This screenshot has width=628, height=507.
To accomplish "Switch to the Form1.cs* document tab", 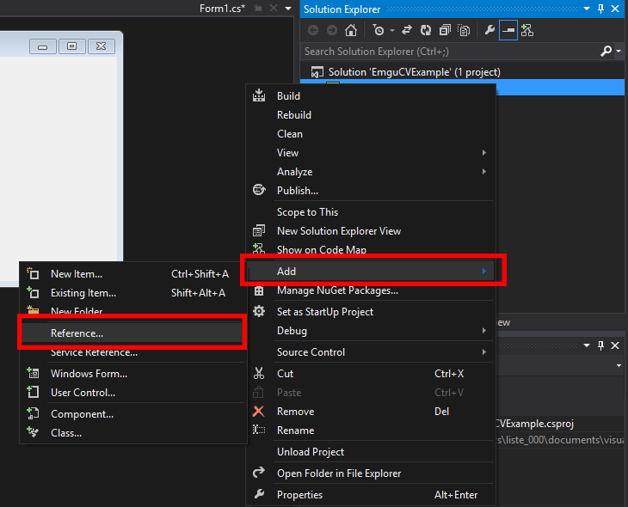I will [222, 9].
